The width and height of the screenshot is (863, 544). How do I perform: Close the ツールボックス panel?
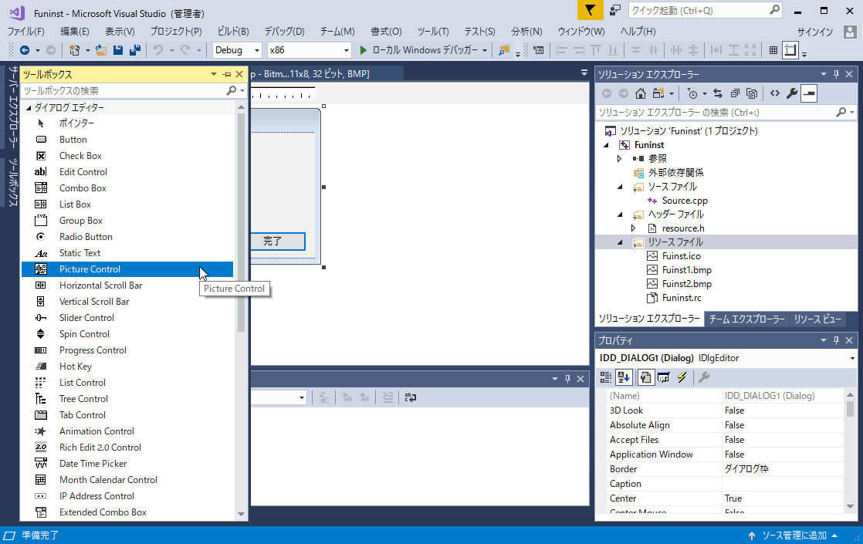point(239,74)
